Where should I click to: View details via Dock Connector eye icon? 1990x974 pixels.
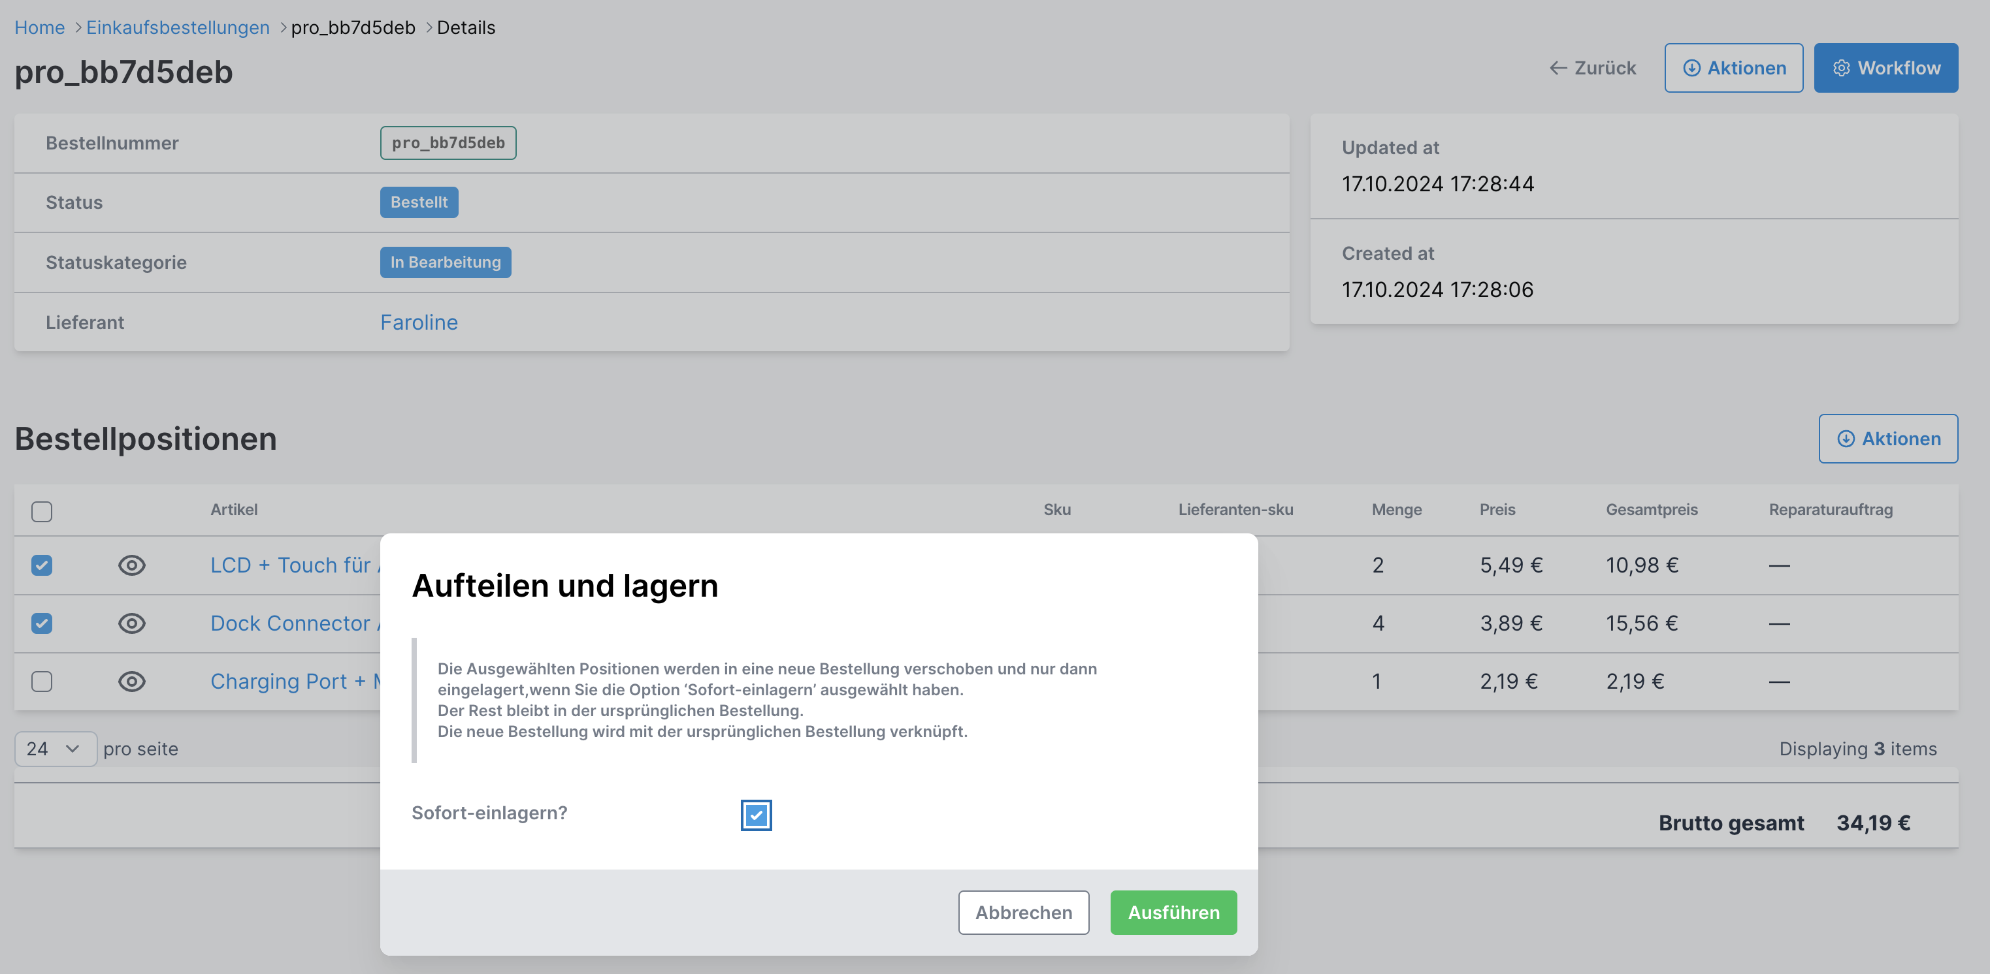[131, 623]
